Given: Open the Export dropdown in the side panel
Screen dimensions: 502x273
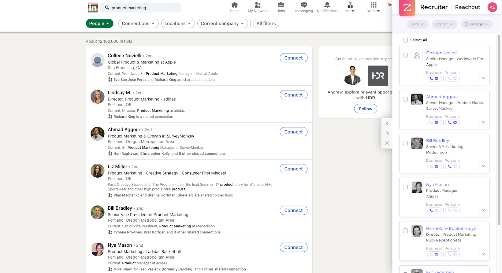Looking at the screenshot, I should point(444,24).
